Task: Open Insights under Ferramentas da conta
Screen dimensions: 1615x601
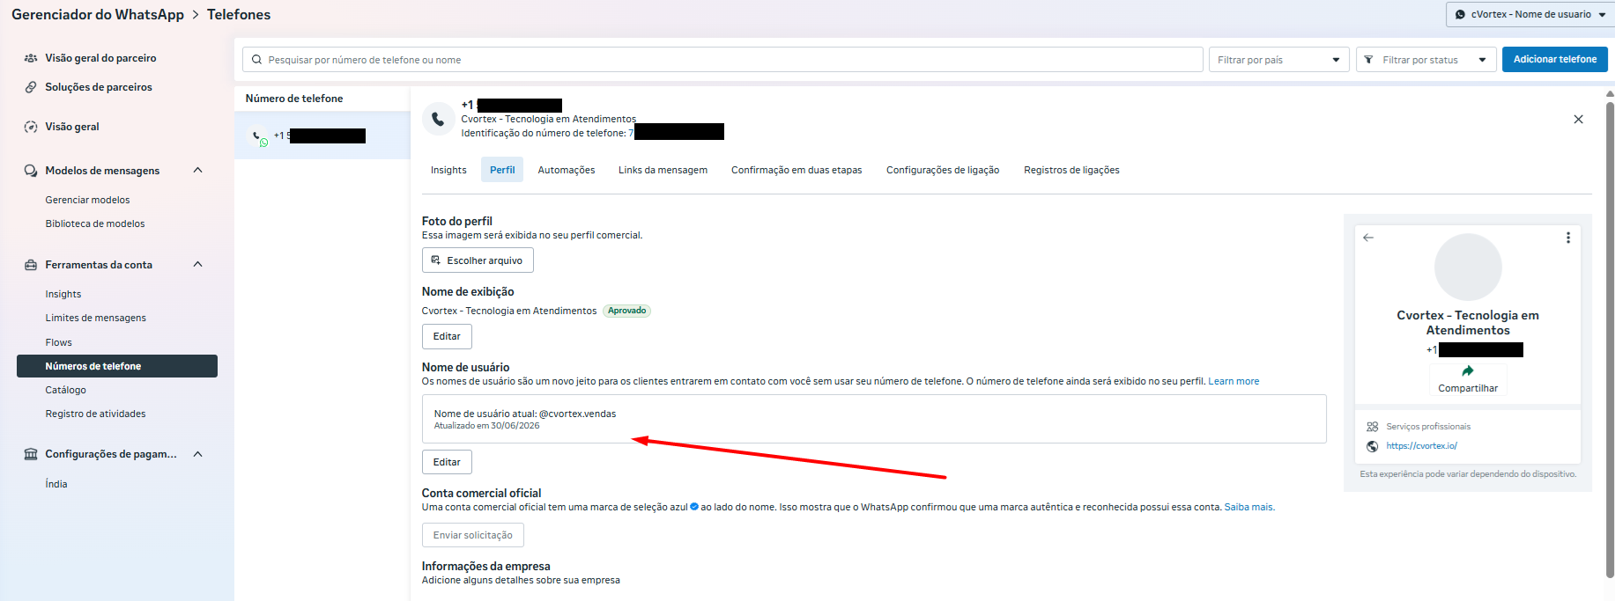Action: point(63,294)
